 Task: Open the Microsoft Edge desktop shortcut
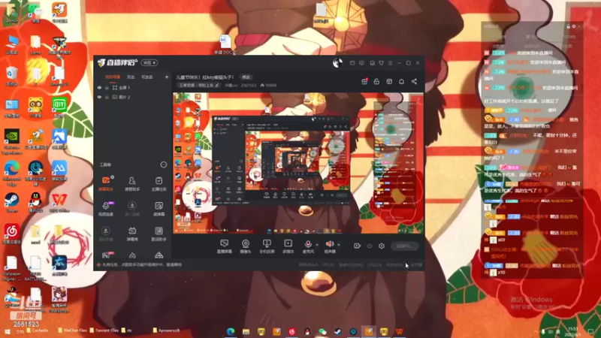[x=11, y=173]
